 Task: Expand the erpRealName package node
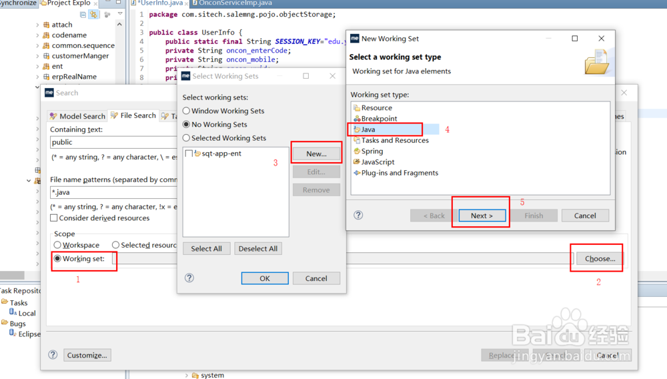click(x=37, y=77)
